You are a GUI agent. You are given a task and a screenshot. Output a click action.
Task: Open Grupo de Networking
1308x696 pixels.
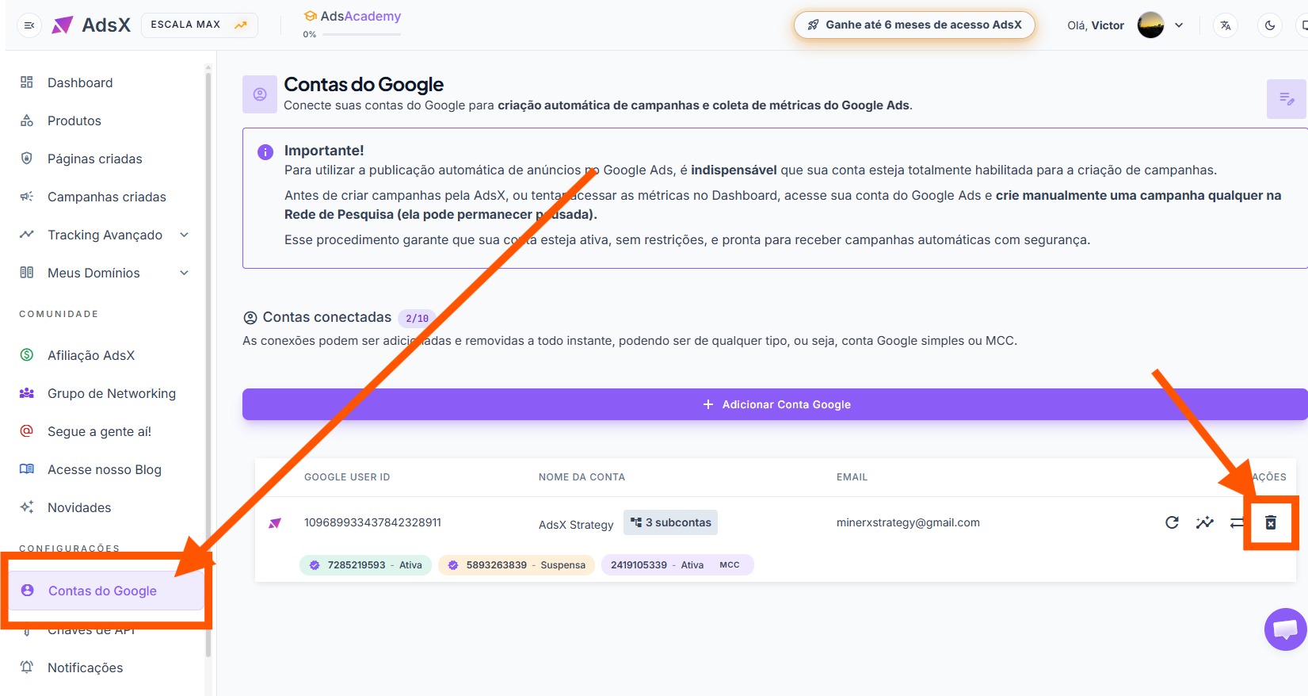112,393
